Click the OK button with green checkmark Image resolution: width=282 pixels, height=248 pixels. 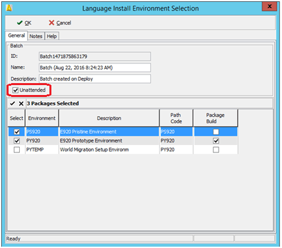pos(24,23)
